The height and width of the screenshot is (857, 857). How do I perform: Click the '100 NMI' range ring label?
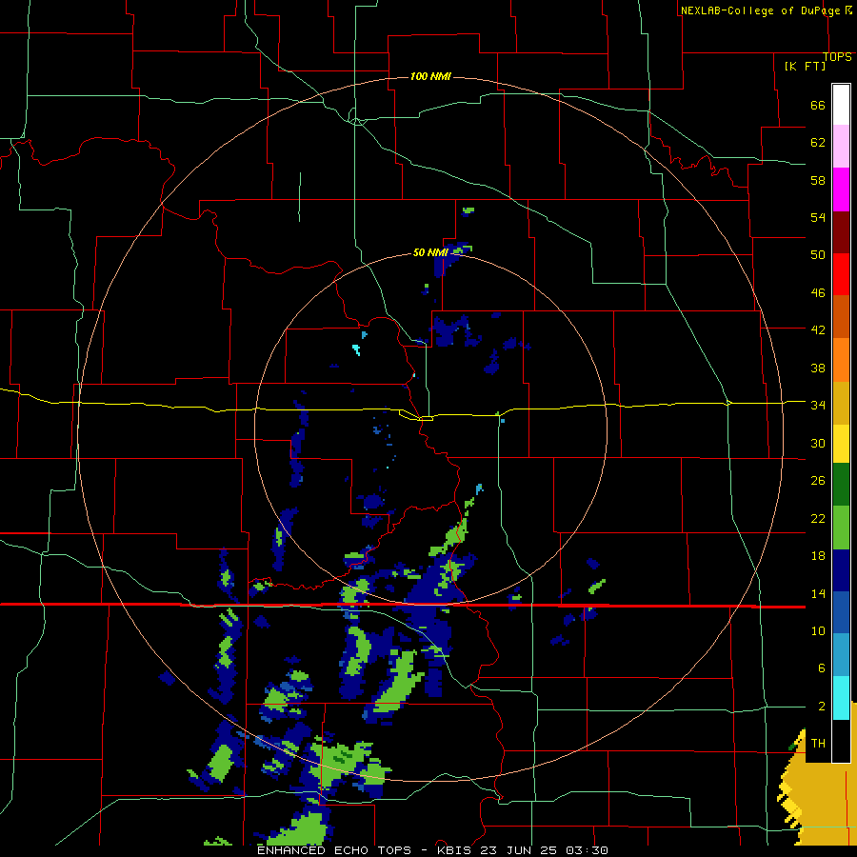(430, 76)
